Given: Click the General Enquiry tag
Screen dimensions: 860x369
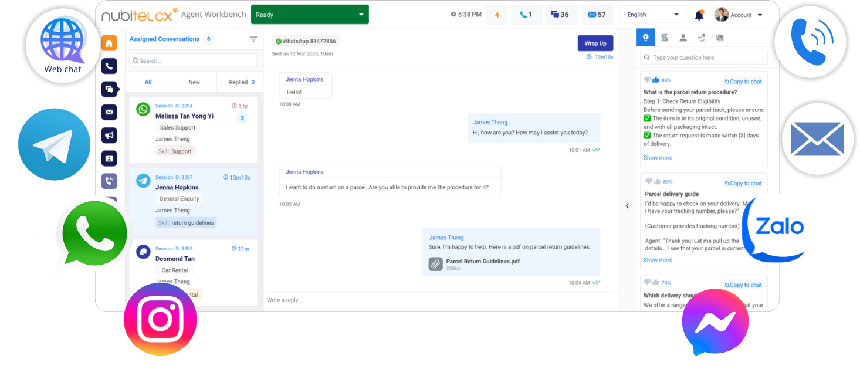Looking at the screenshot, I should (180, 199).
